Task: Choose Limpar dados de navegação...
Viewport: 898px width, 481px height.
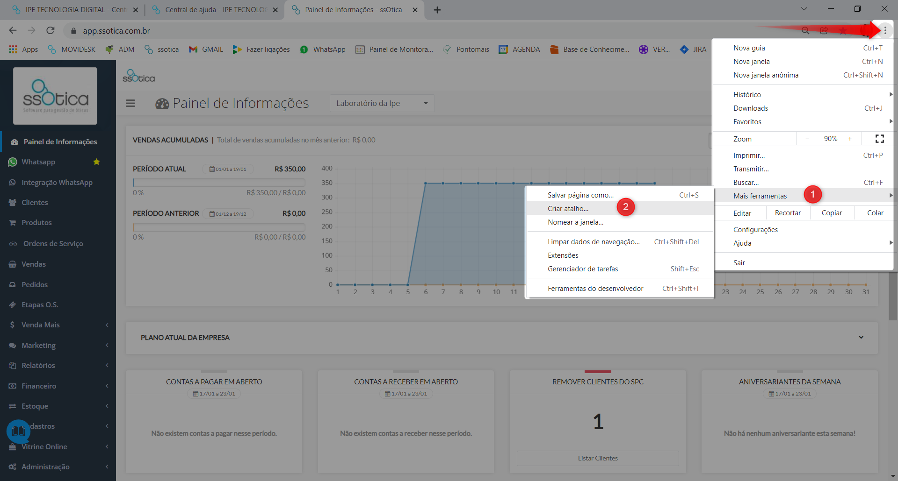Action: (620, 241)
